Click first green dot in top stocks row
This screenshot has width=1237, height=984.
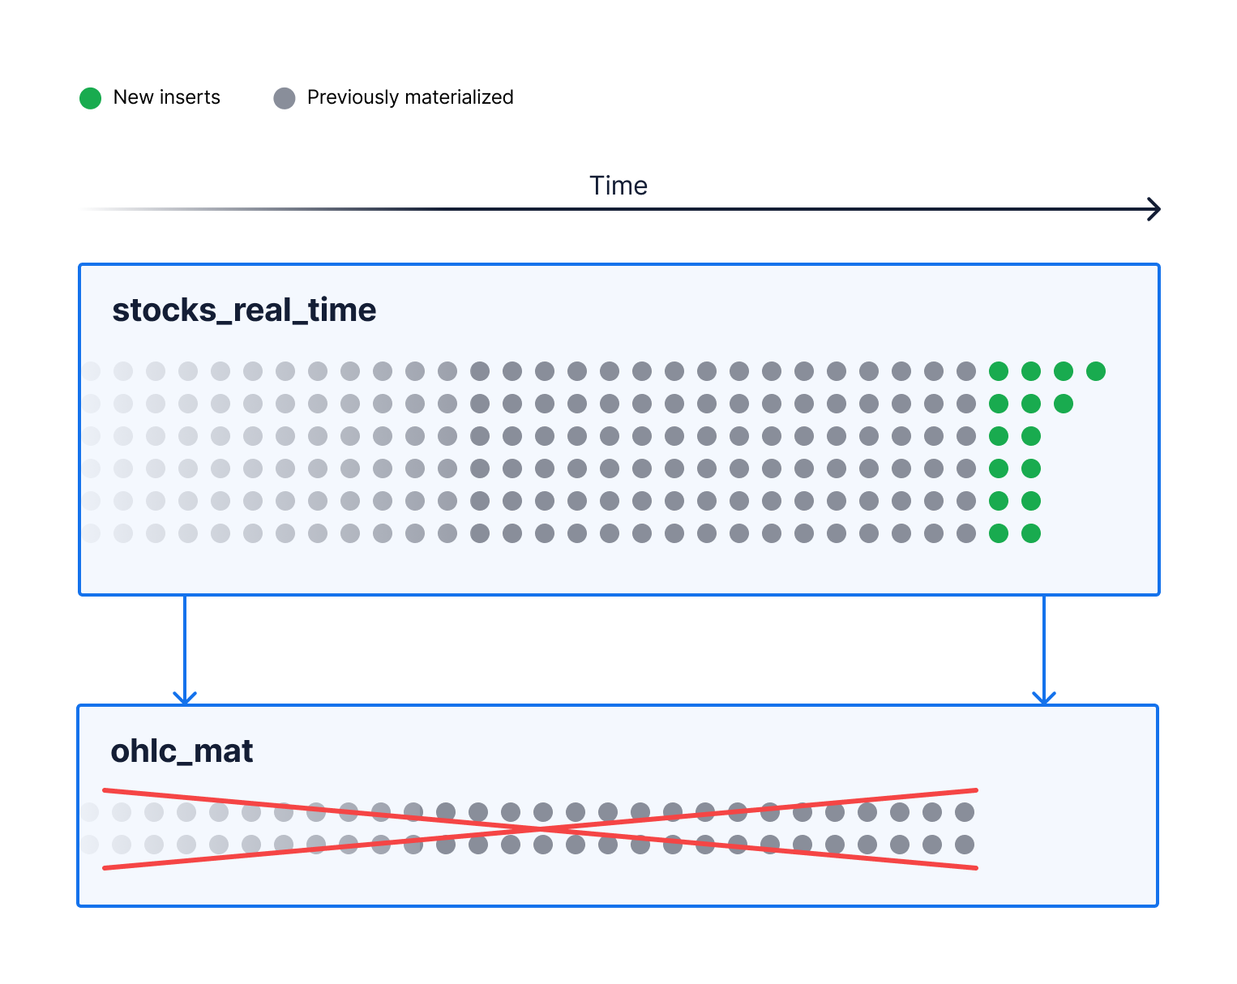click(999, 371)
